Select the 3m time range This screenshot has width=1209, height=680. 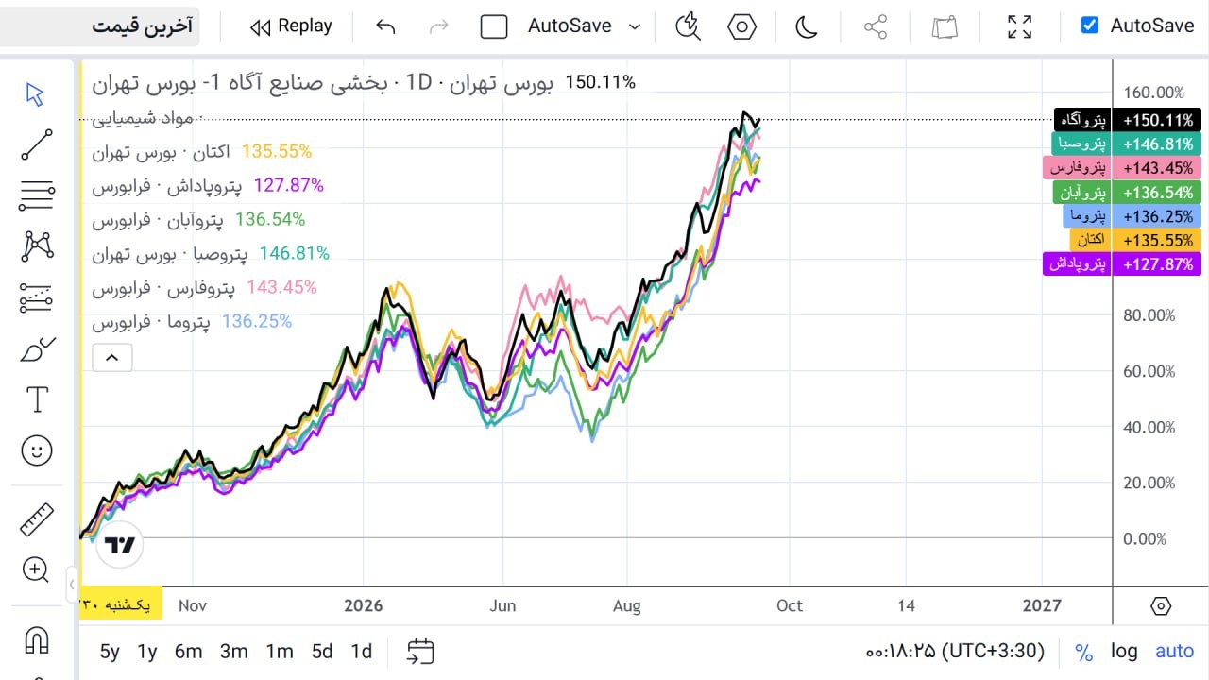click(233, 651)
